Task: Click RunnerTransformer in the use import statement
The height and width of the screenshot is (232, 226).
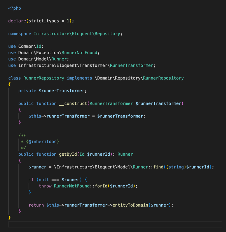Action: pyautogui.click(x=131, y=65)
